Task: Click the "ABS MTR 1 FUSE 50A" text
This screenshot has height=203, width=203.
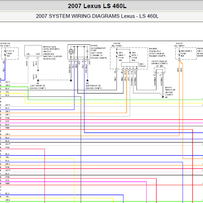Action: point(135,57)
